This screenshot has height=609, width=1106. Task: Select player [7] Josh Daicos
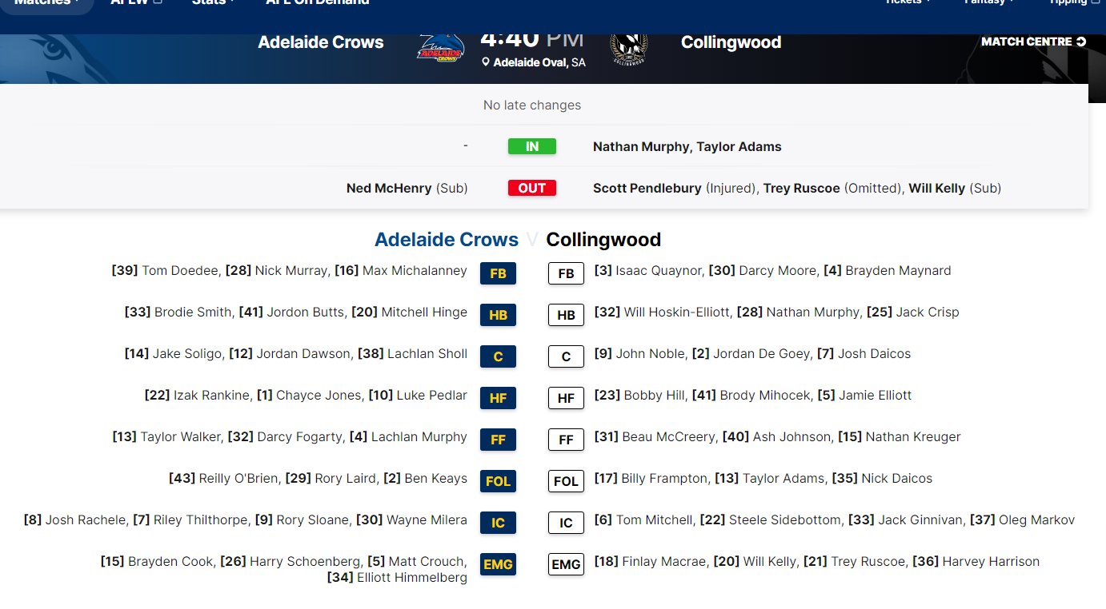pyautogui.click(x=864, y=354)
